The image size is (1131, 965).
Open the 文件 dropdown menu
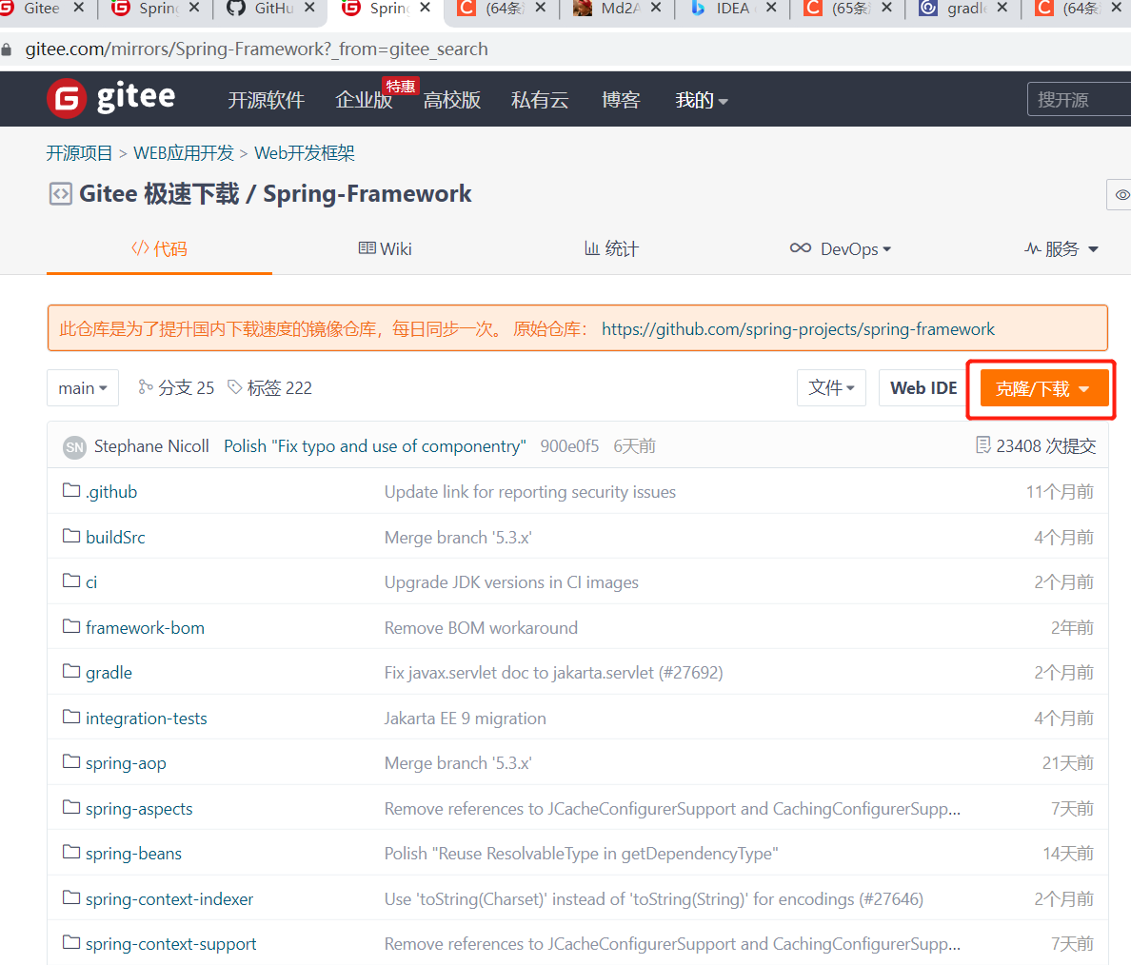coord(832,388)
